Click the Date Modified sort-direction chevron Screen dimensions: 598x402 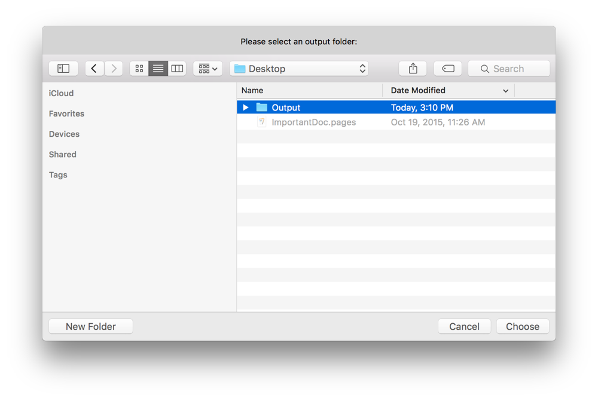point(505,91)
